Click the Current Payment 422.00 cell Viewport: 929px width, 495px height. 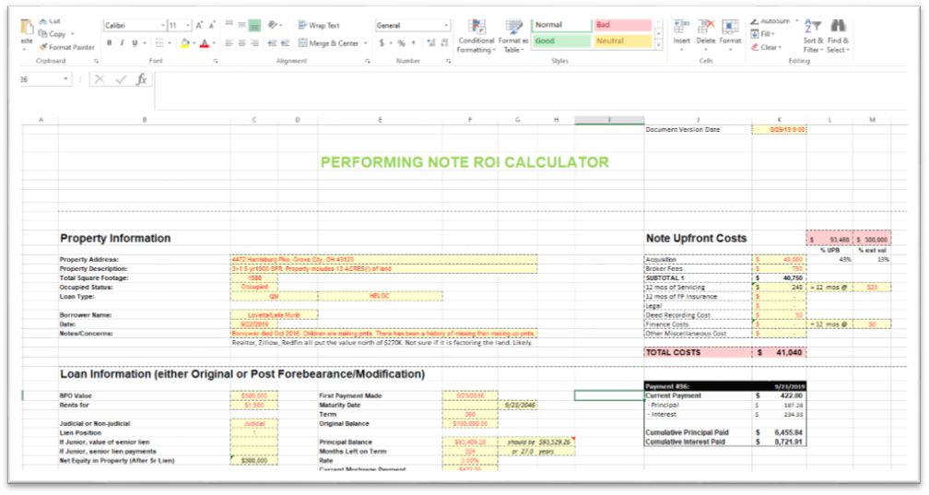coord(779,396)
